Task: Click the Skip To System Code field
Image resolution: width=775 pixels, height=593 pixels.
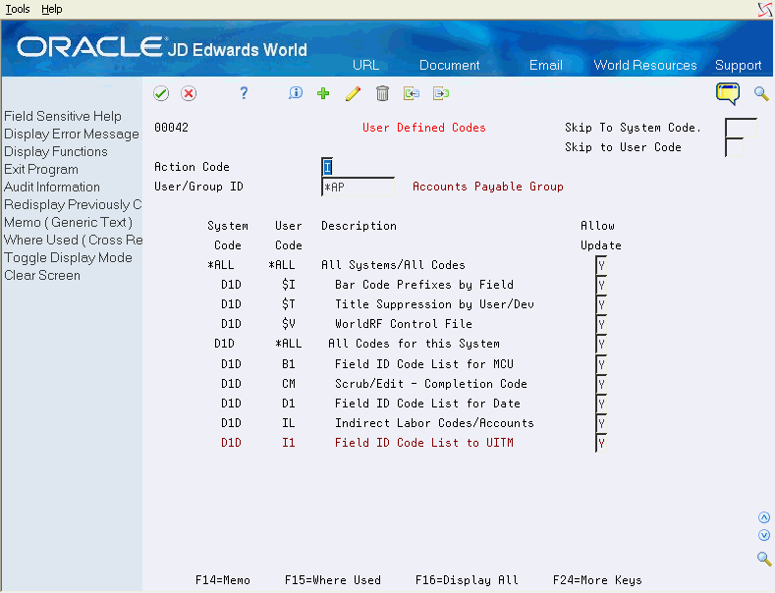Action: point(741,128)
